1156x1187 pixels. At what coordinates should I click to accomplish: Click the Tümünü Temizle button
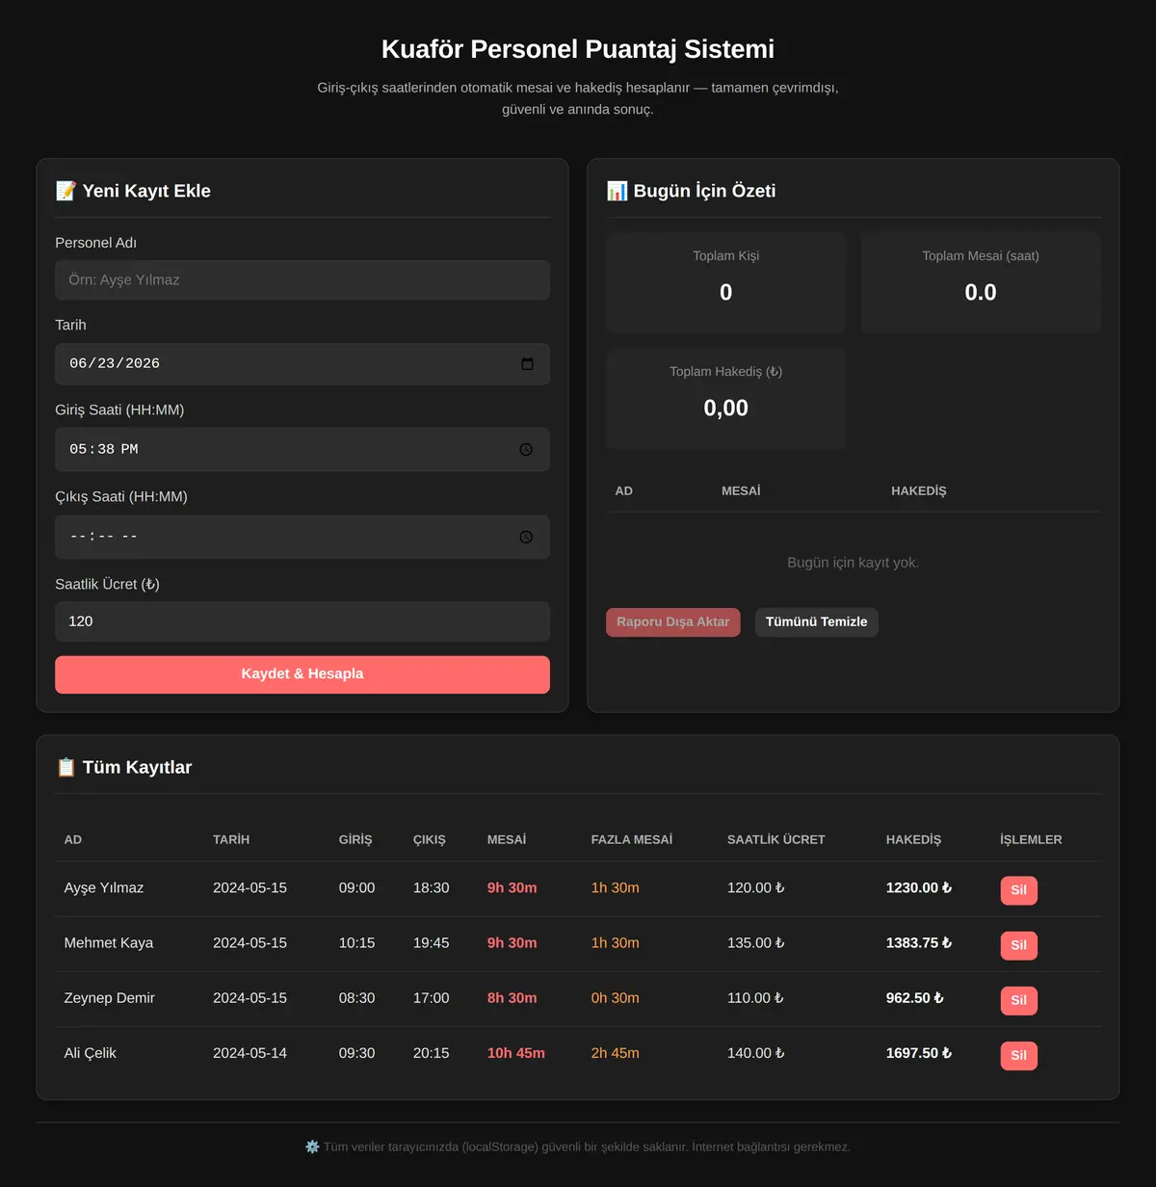click(x=817, y=622)
